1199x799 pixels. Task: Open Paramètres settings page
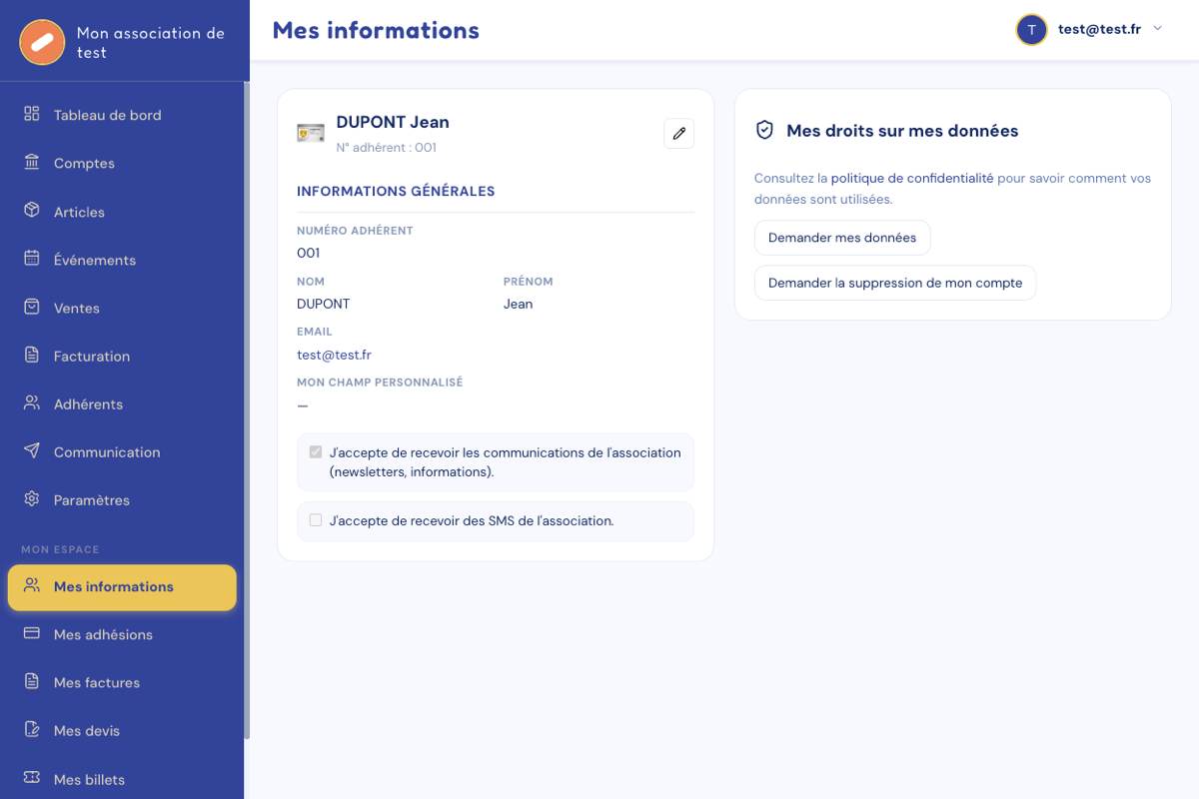(122, 499)
